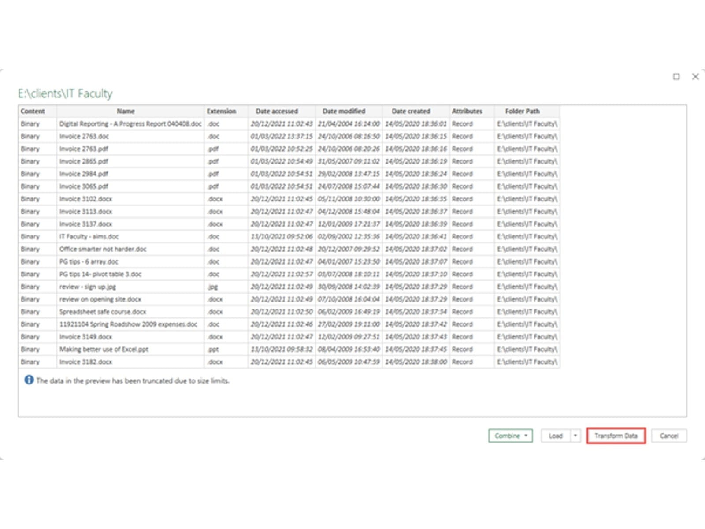Click the Extension column header

221,111
